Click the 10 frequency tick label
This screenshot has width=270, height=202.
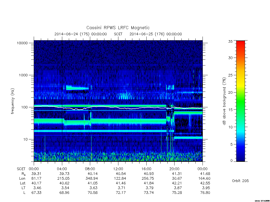tap(26, 139)
